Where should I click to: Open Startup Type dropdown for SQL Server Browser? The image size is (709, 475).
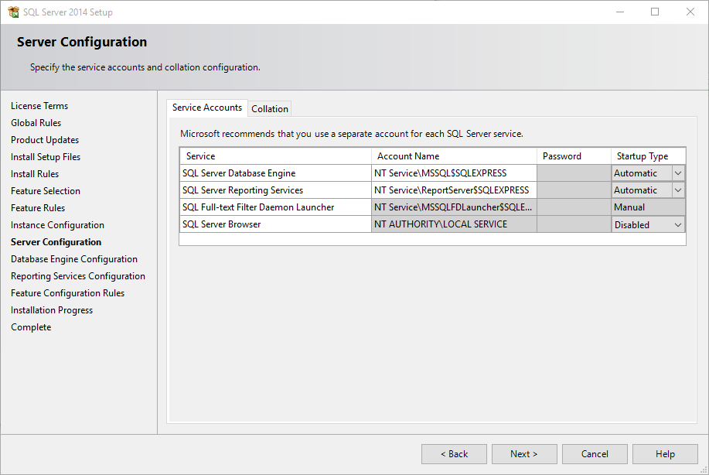tap(678, 225)
